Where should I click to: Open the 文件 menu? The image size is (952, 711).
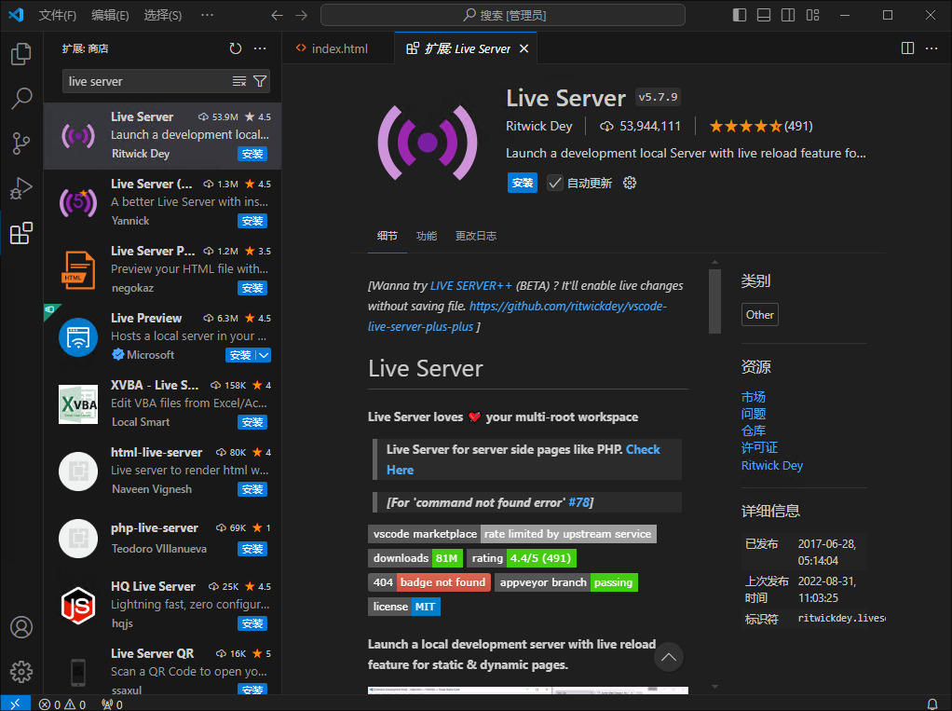click(57, 15)
